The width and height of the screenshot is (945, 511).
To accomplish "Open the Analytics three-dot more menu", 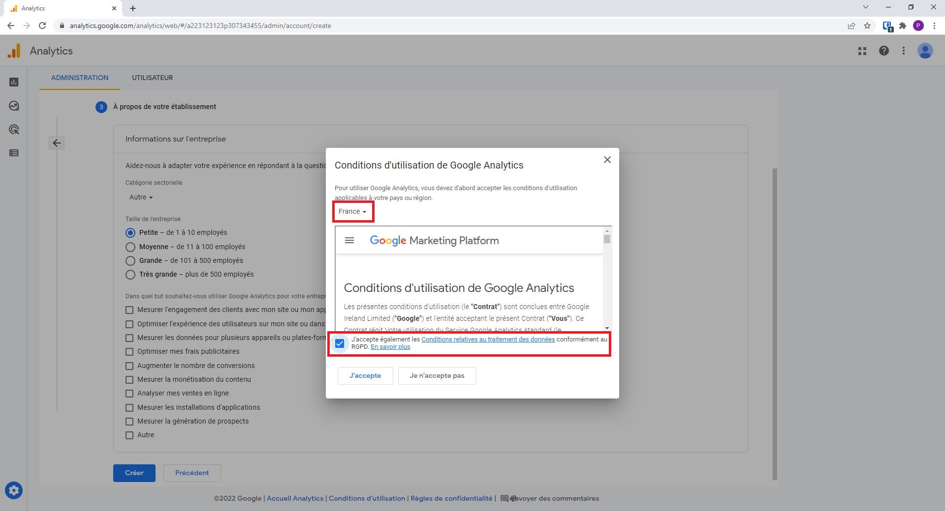I will (904, 51).
